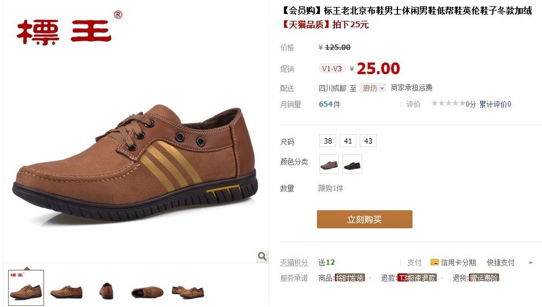
Task: Click the 按时发货 service badge
Action: [x=350, y=278]
